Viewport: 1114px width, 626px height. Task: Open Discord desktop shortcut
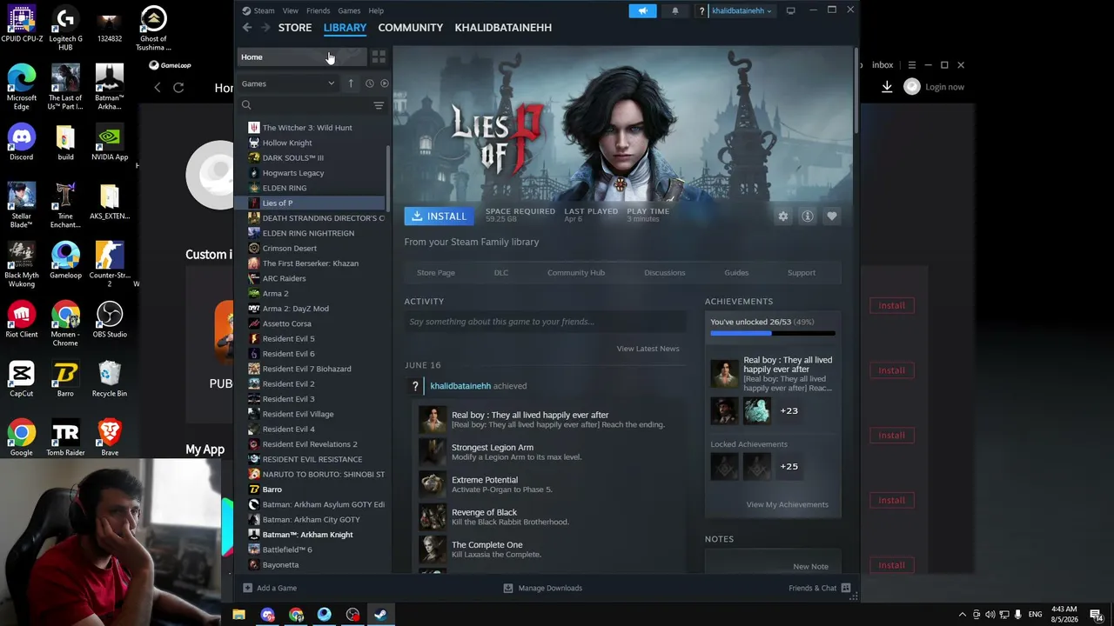(22, 142)
